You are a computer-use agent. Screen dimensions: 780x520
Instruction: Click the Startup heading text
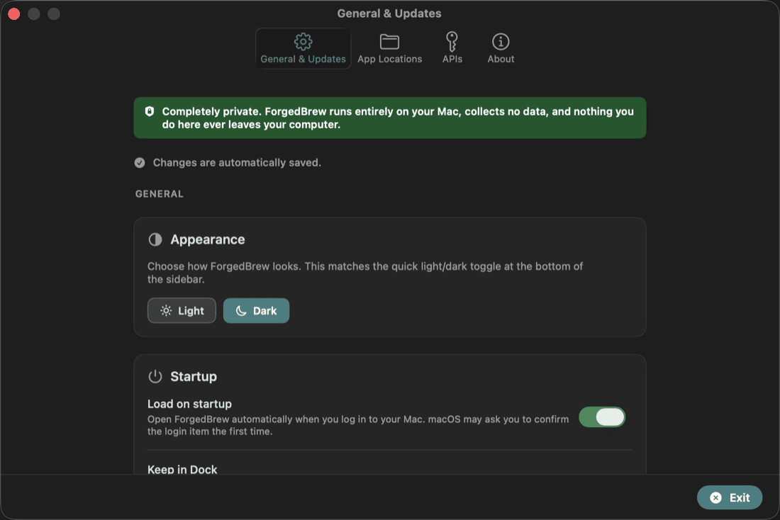[194, 376]
